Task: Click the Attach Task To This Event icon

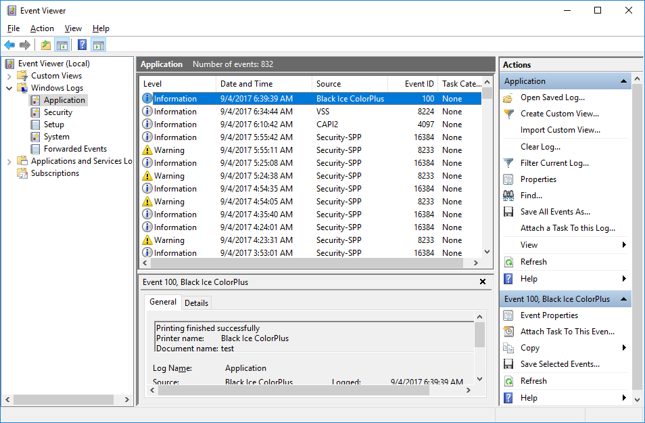Action: tap(508, 332)
